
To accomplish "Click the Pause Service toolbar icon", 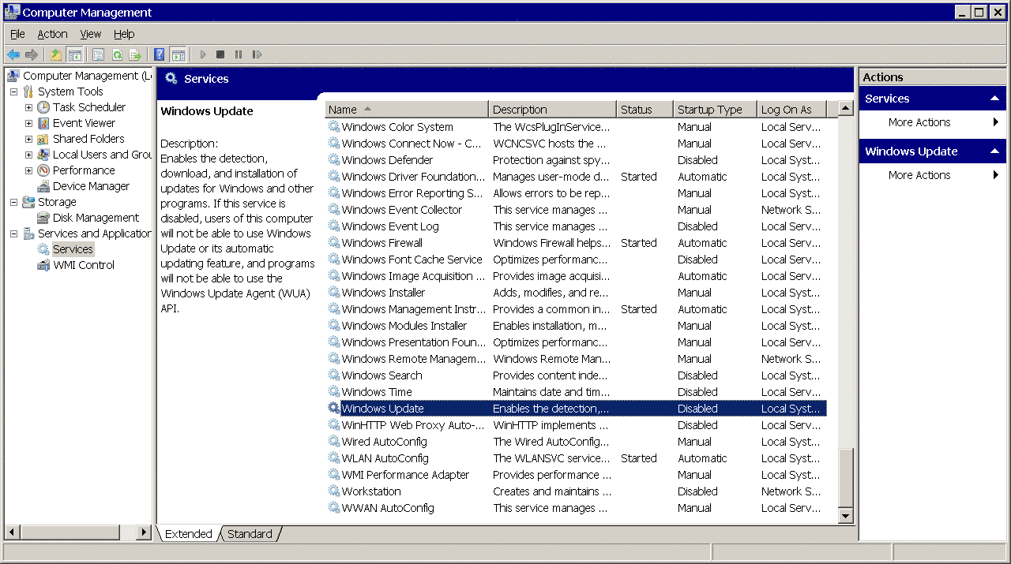I will (239, 54).
